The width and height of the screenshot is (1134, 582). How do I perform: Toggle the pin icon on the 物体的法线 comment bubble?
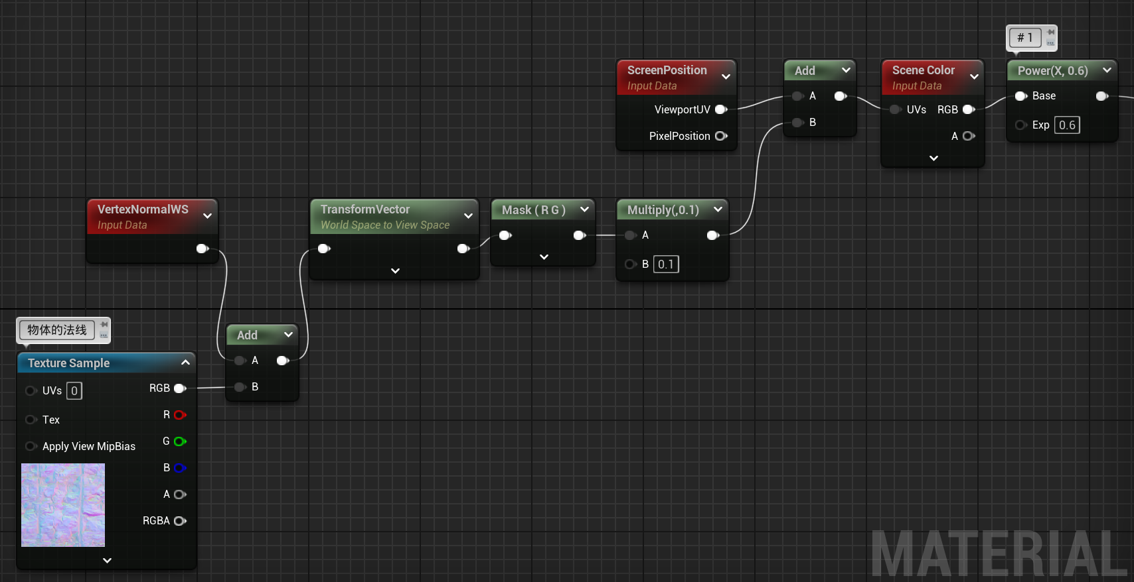(104, 325)
